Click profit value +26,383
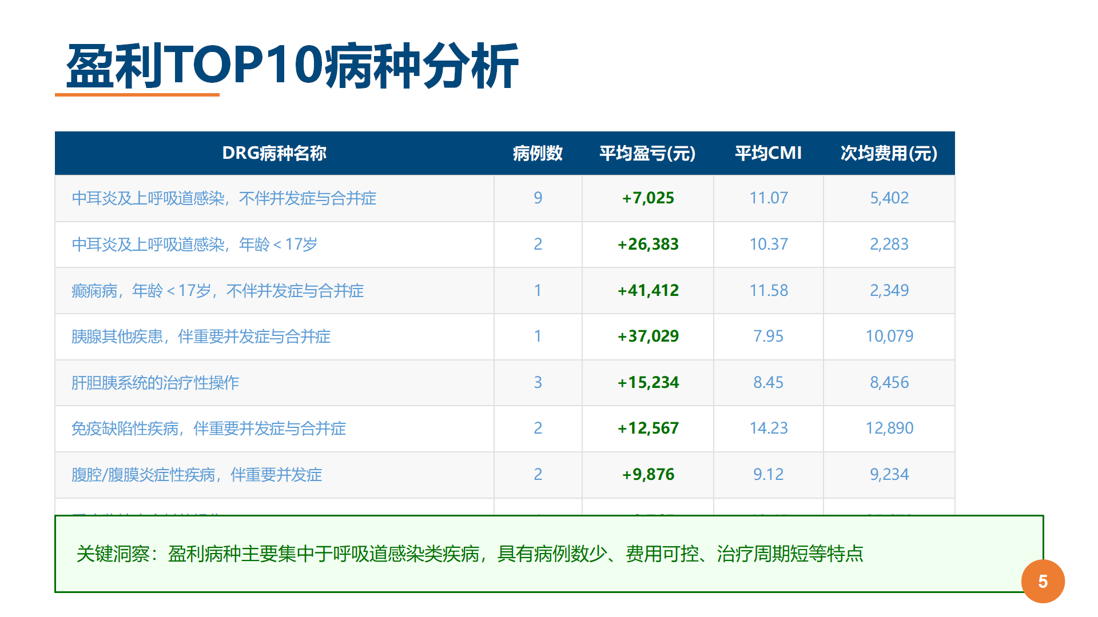 [x=648, y=245]
